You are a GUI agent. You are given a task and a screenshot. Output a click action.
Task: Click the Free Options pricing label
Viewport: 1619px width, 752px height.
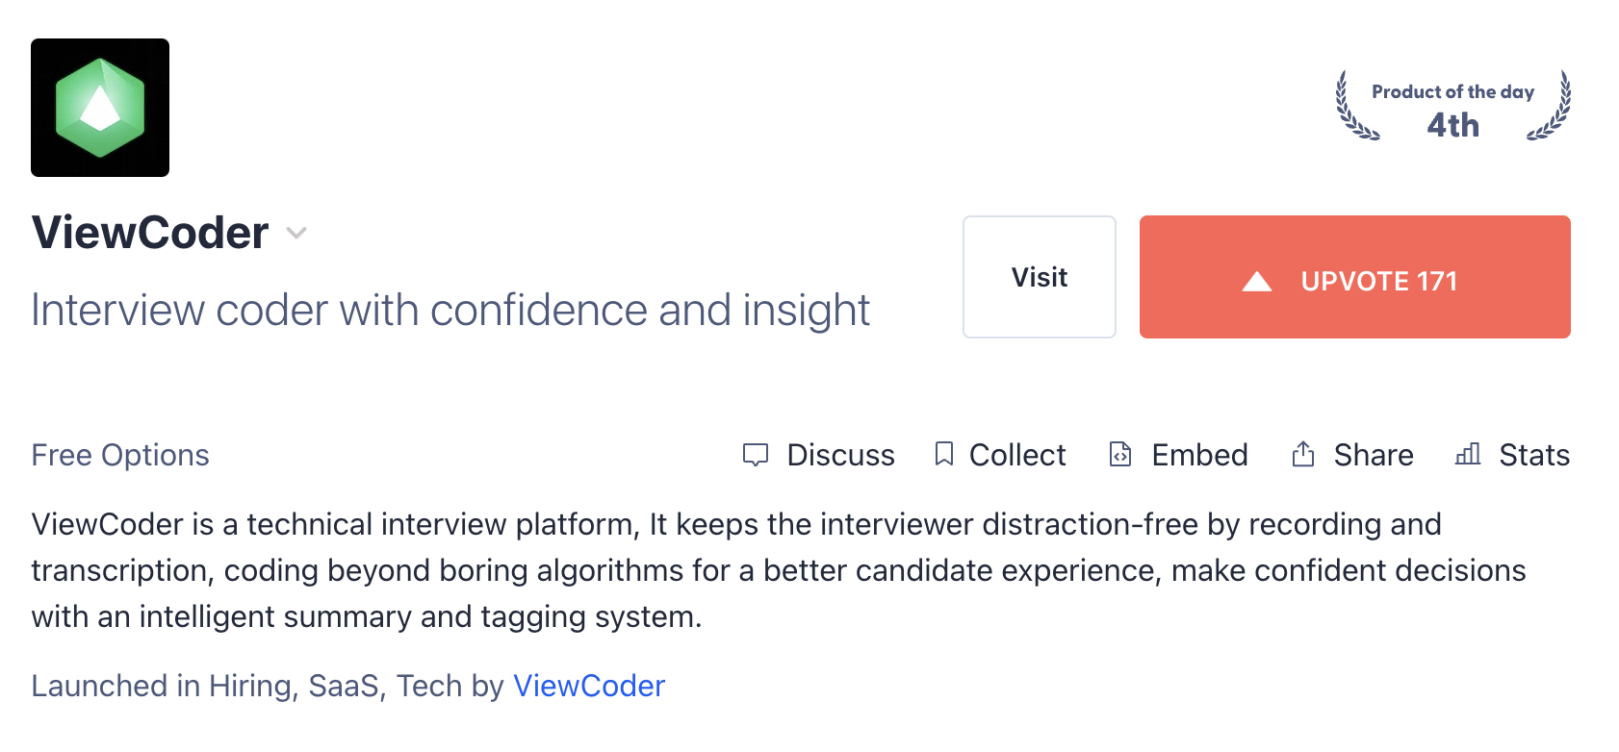[x=120, y=455]
